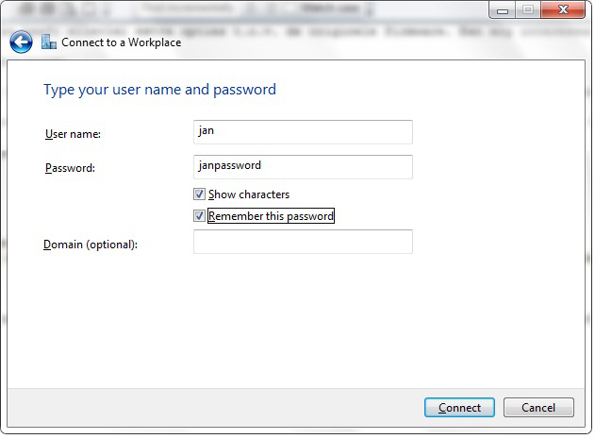The image size is (595, 439).
Task: Cancel the workplace connection dialog
Action: tap(537, 408)
